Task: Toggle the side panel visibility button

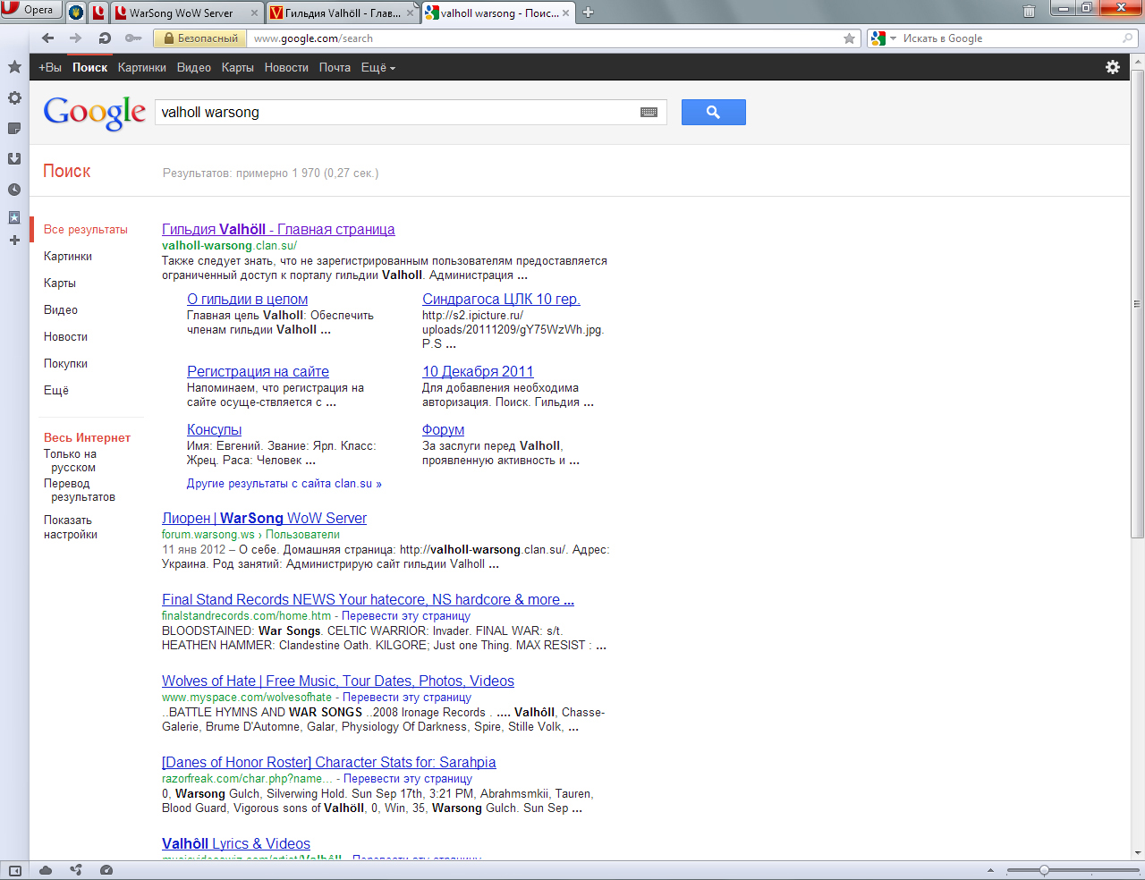Action: [14, 870]
